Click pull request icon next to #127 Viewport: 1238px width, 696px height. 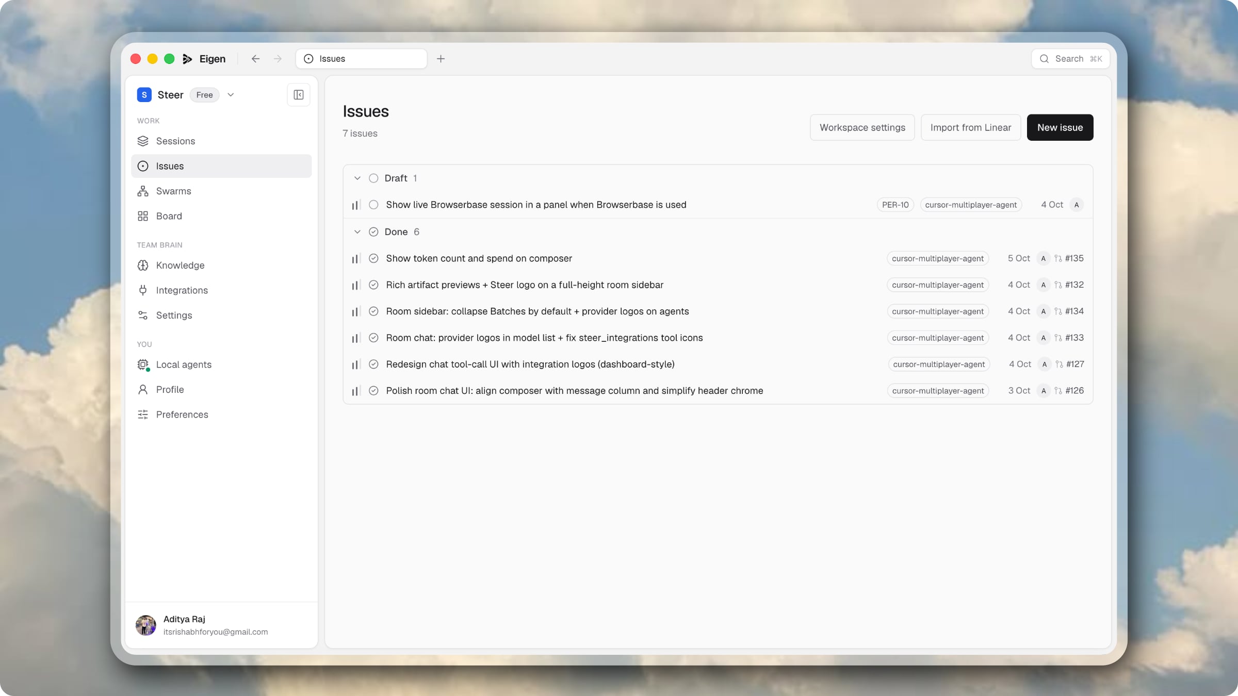[x=1059, y=364]
